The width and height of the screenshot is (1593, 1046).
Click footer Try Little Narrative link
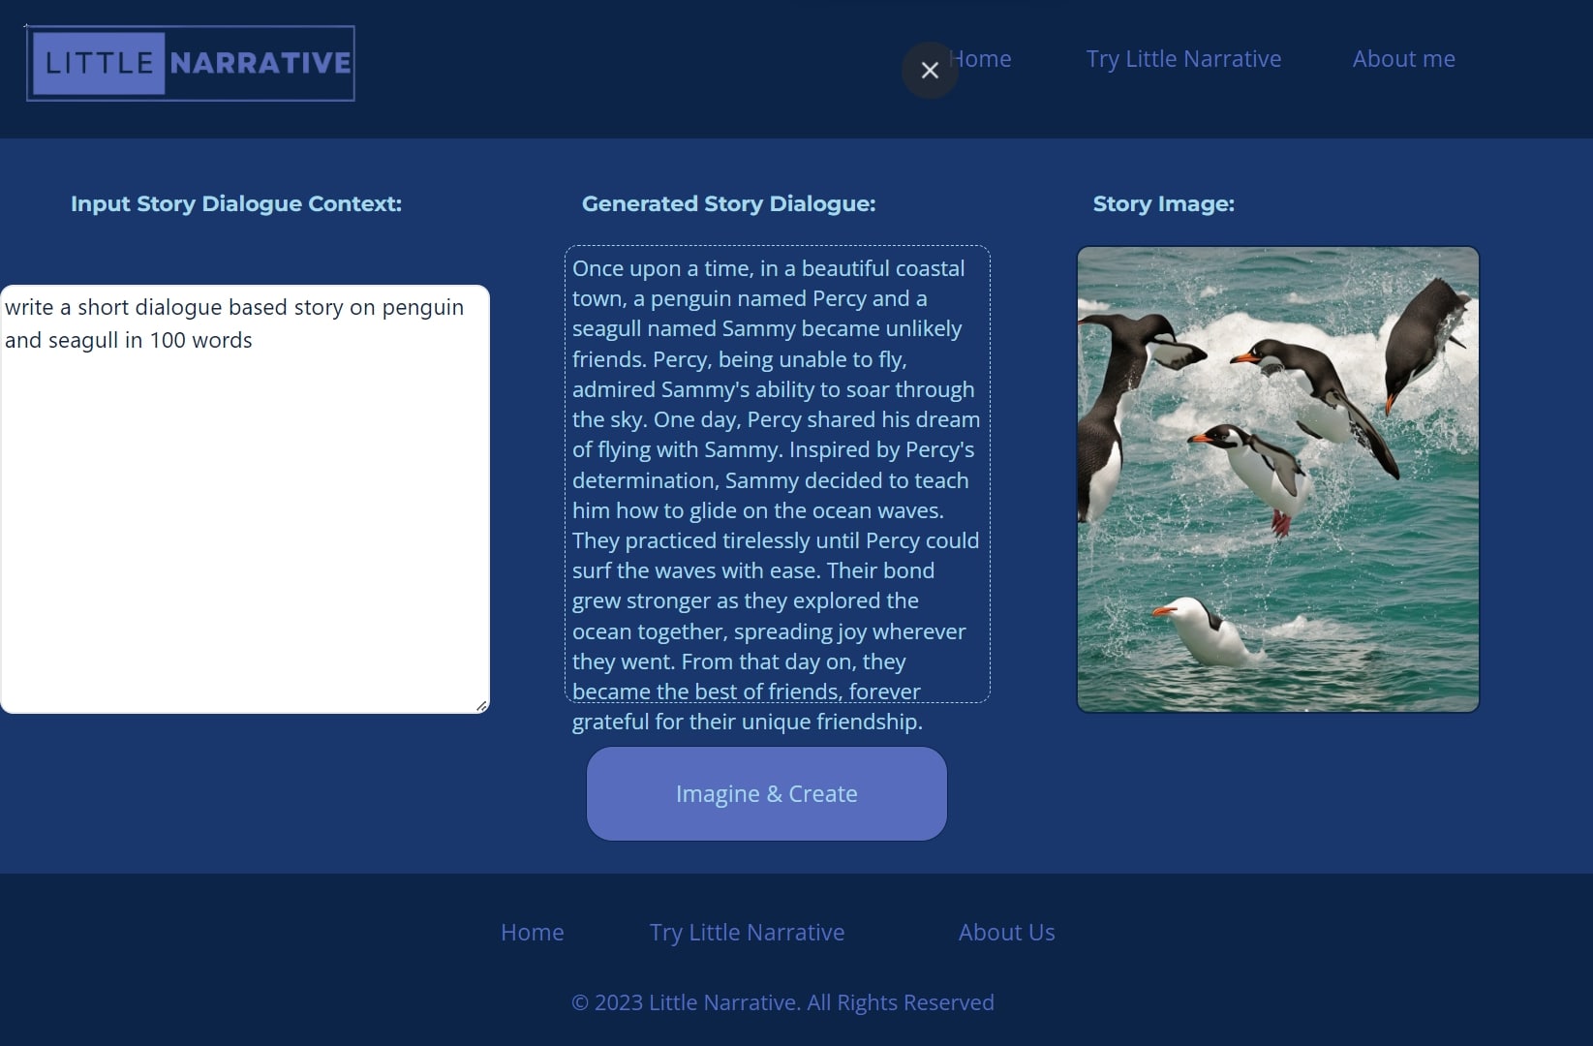(747, 932)
